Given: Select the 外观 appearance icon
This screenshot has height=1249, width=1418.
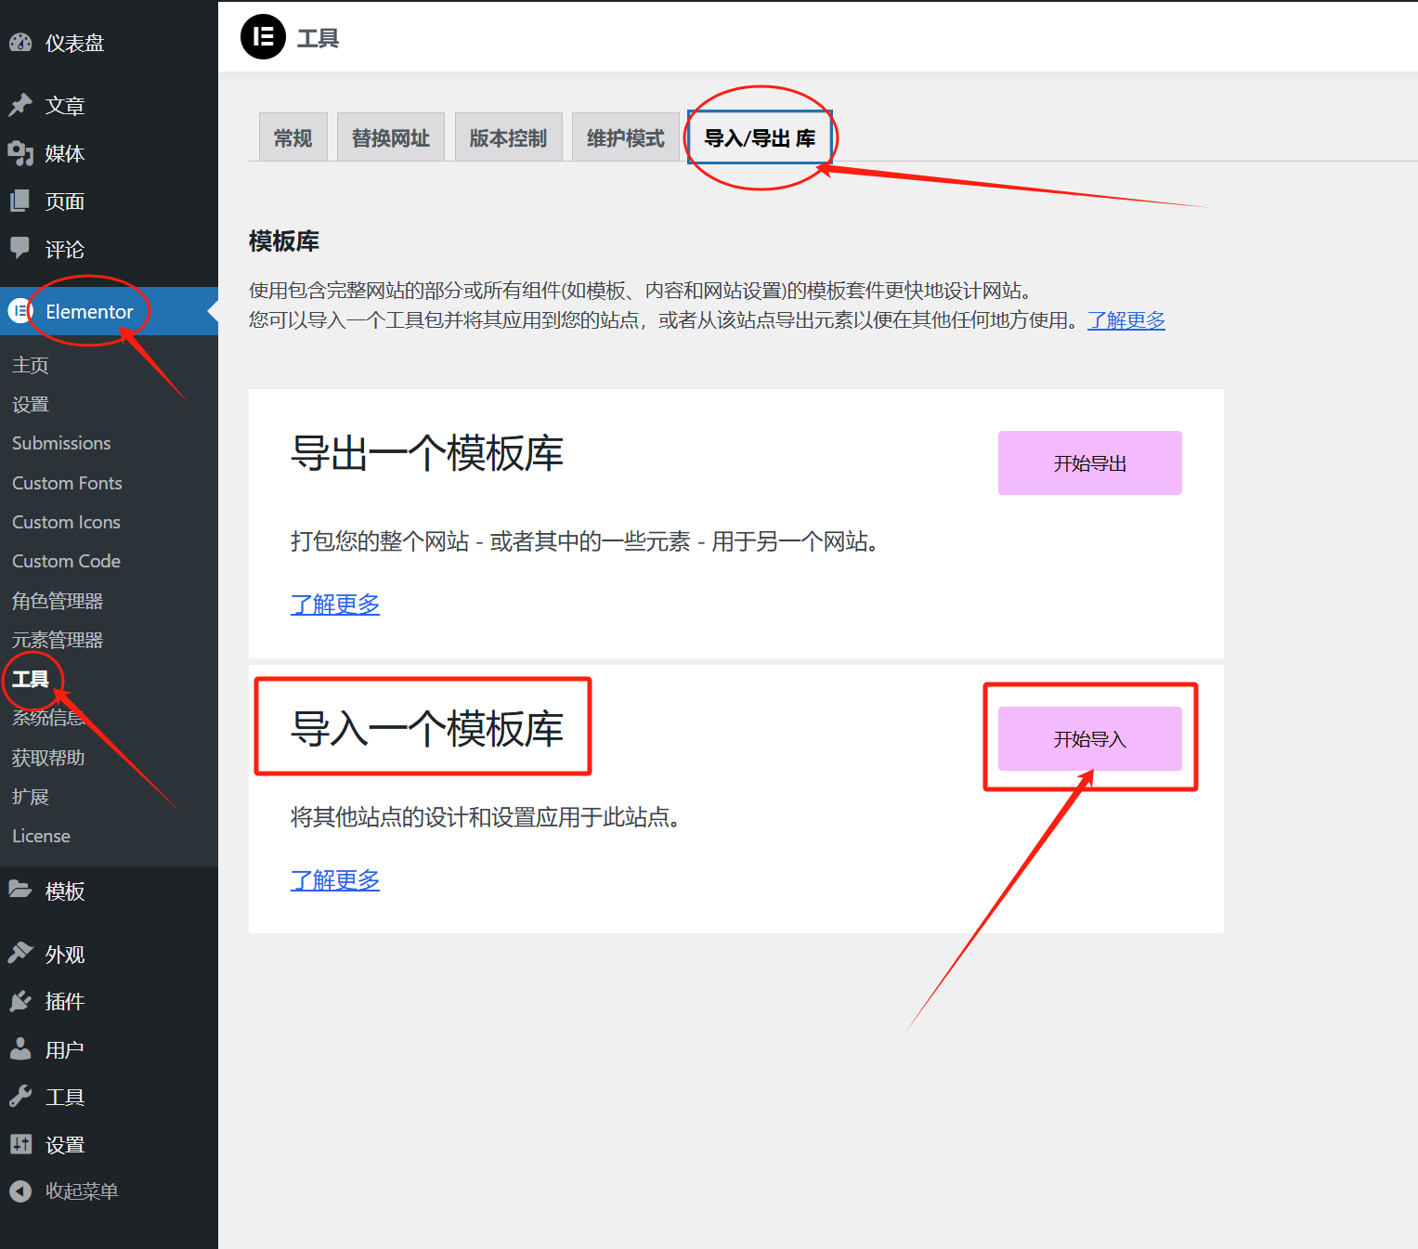Looking at the screenshot, I should coord(20,954).
